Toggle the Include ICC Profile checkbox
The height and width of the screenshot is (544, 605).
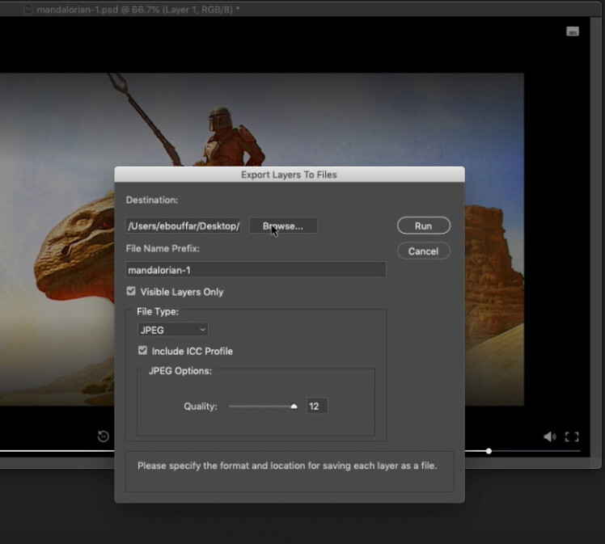[142, 351]
